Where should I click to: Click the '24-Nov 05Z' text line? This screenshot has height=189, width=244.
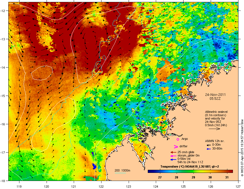212,122
